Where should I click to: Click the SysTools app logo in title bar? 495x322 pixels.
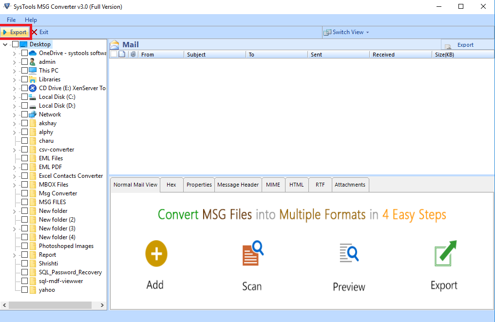(x=7, y=6)
